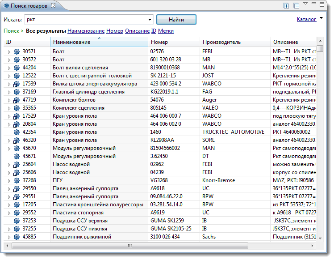Click the product icon of row 29550
334x260 pixels.
[17, 189]
